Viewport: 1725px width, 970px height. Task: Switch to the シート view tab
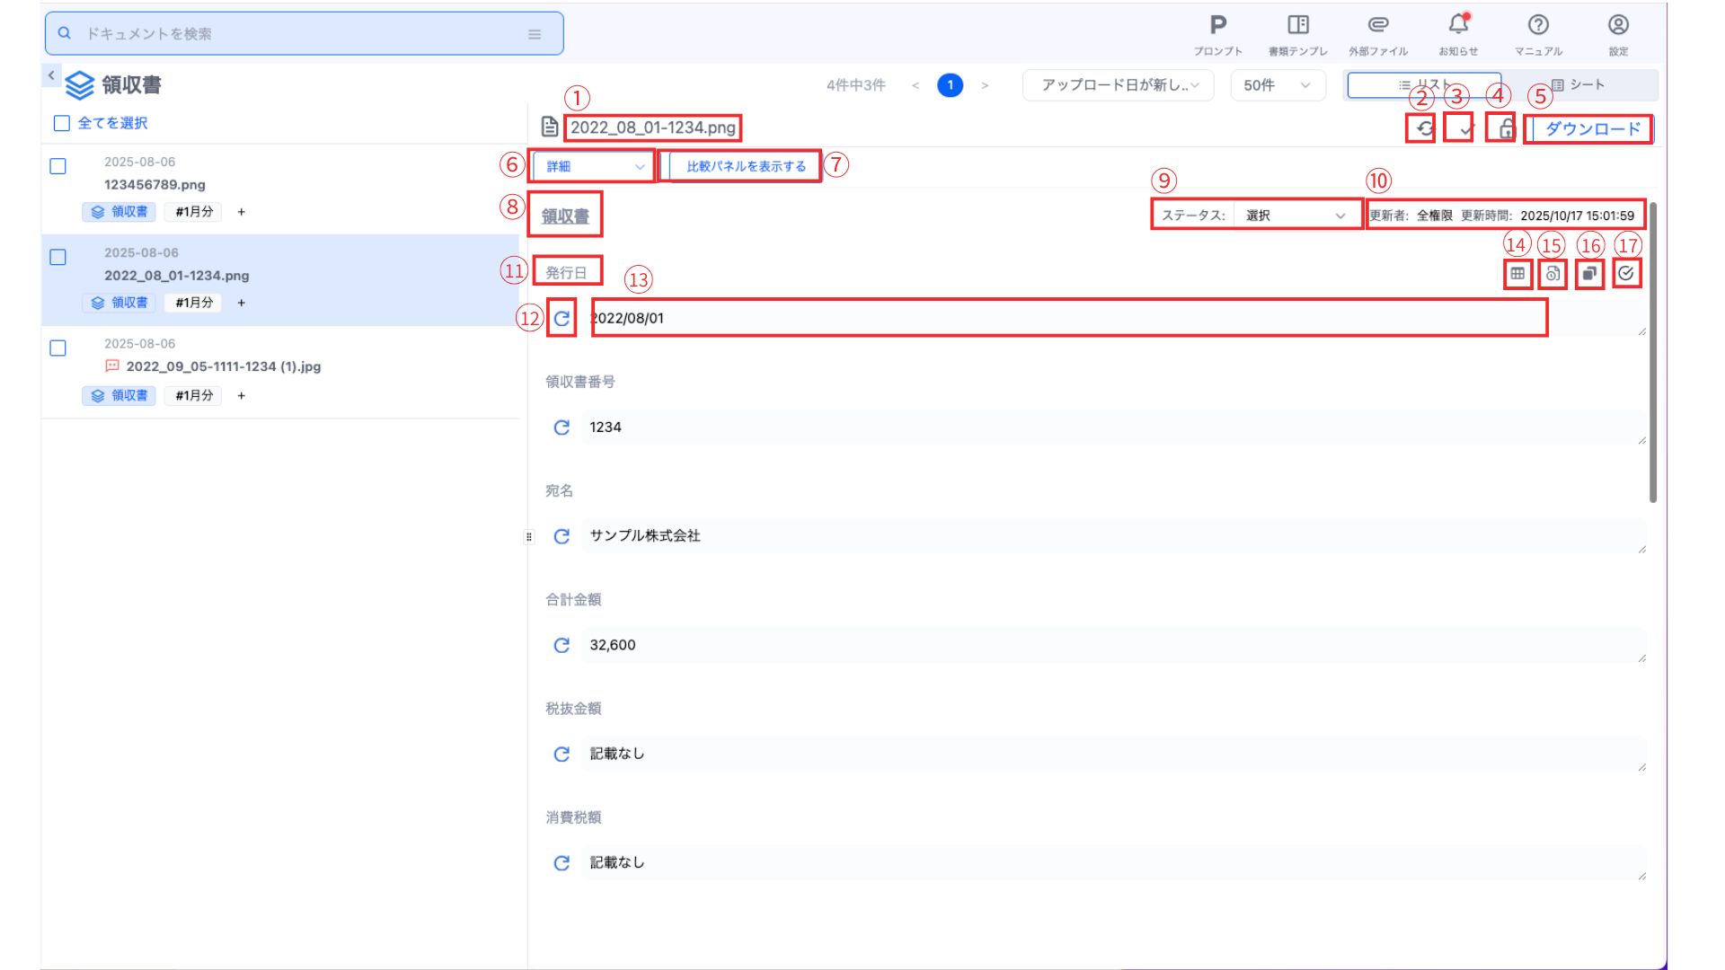[1579, 85]
